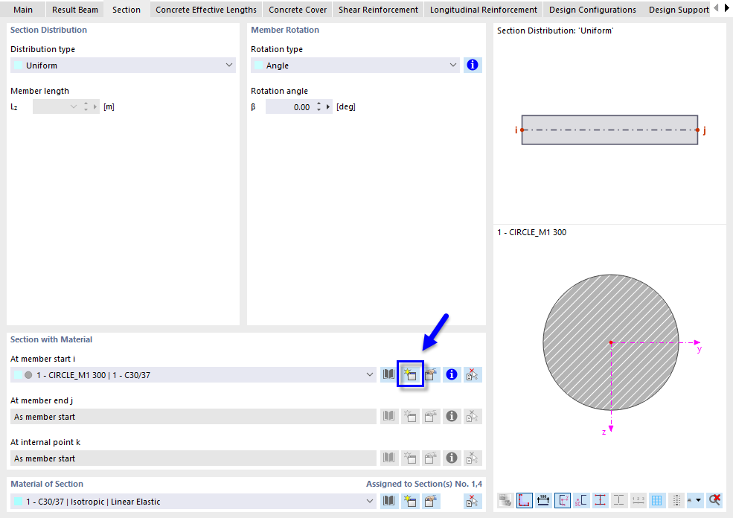Expand Material of Section dropdown
The height and width of the screenshot is (518, 733).
click(x=369, y=501)
